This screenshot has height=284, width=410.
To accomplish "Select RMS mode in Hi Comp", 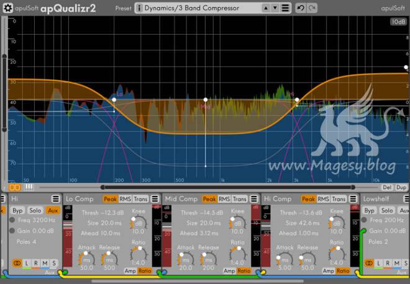I will point(323,199).
